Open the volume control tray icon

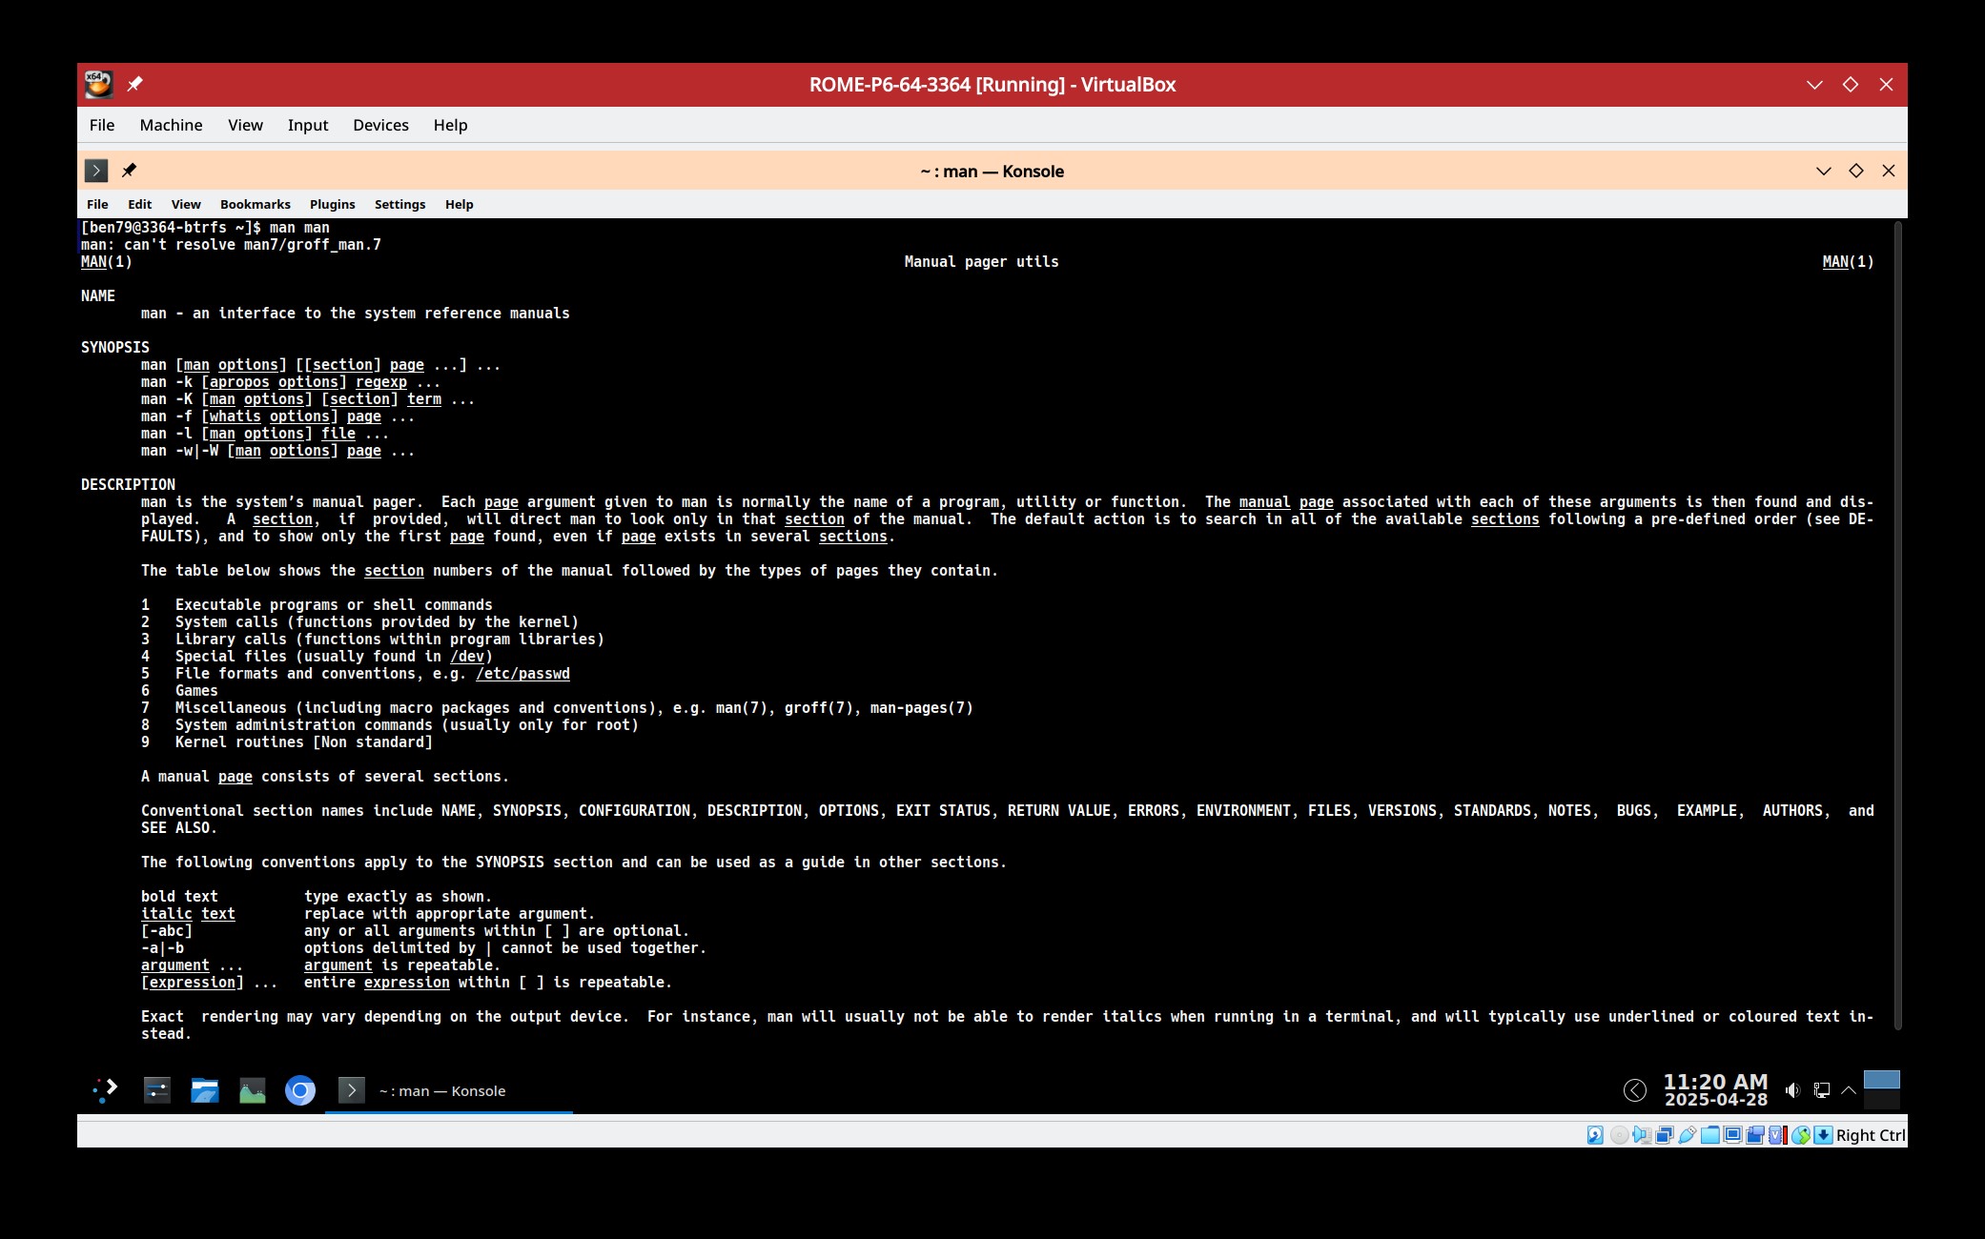click(1792, 1090)
